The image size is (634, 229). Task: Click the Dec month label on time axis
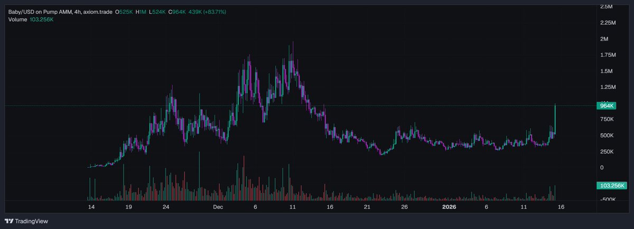tap(218, 207)
